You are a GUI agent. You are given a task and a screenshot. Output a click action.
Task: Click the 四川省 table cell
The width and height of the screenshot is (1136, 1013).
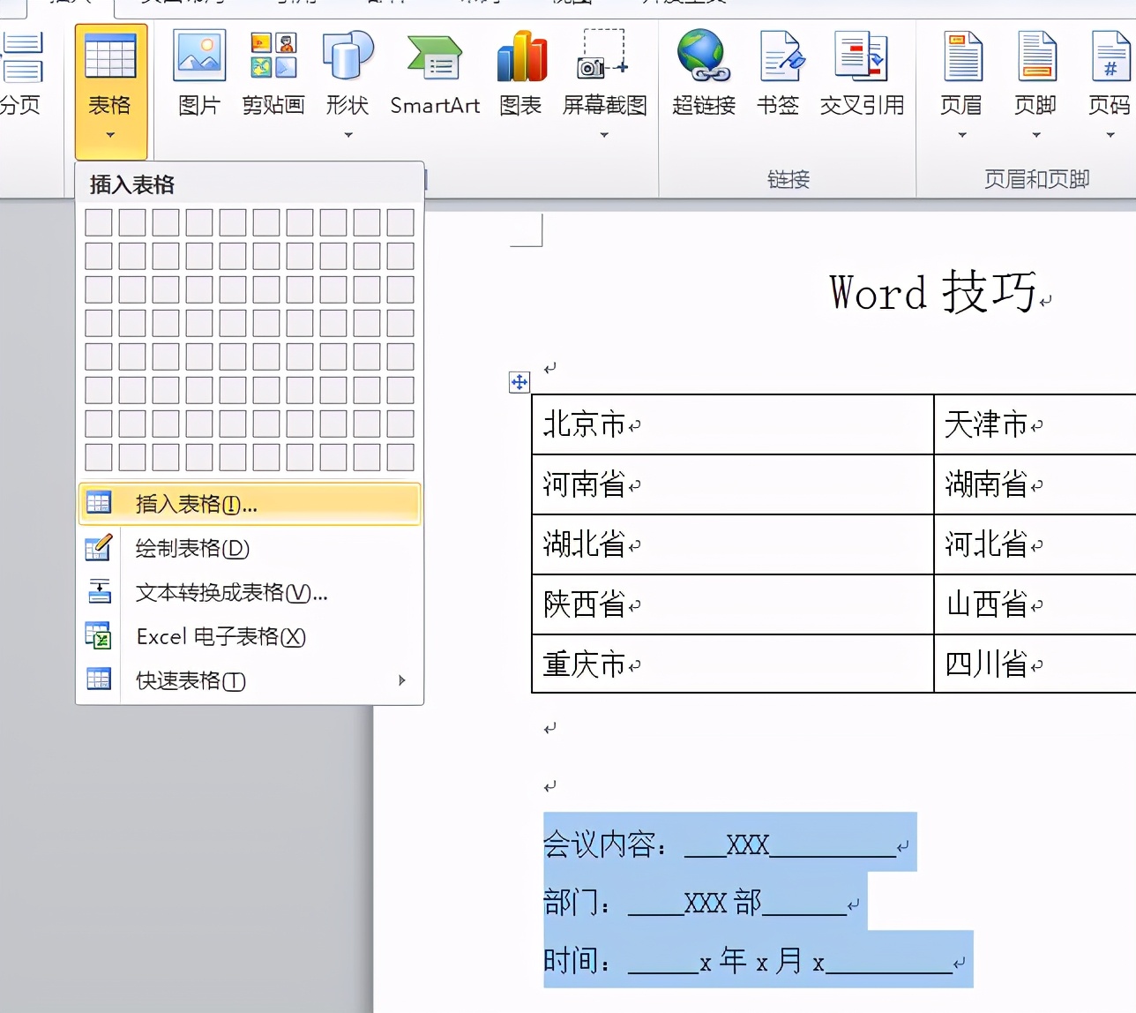(1035, 664)
